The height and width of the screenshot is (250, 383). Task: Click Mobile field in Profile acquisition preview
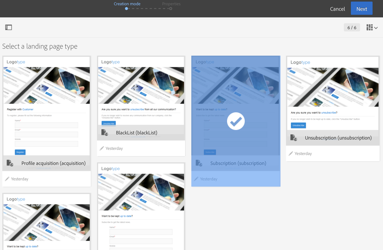point(46,144)
